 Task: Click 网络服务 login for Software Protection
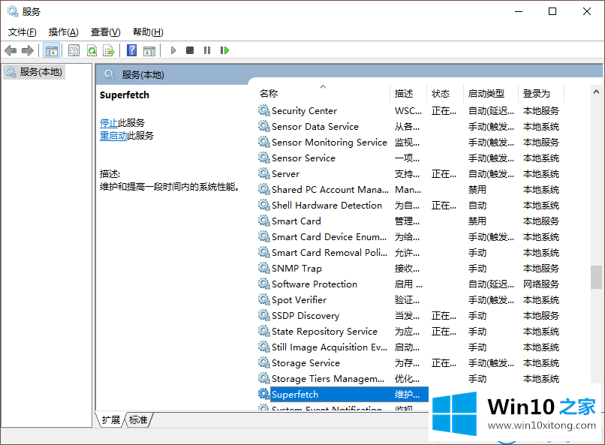tap(541, 284)
